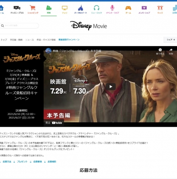Click the パーク&リゾート nav label

[81, 13]
